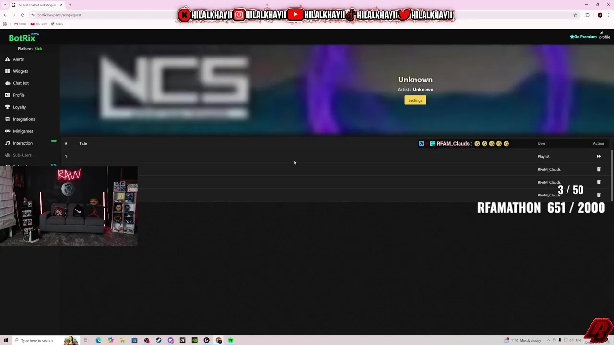Image resolution: width=614 pixels, height=345 pixels.
Task: Click the weather widget showing Mostly cloudy
Action: coord(522,340)
